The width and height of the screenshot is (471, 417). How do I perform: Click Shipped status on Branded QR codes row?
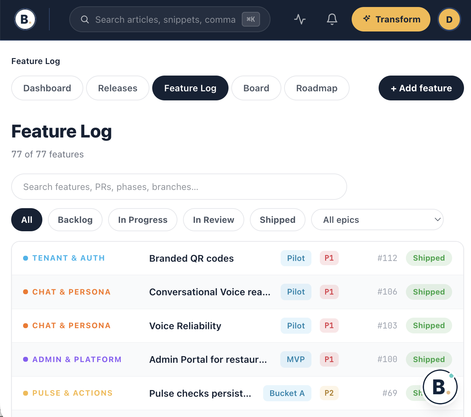point(429,258)
